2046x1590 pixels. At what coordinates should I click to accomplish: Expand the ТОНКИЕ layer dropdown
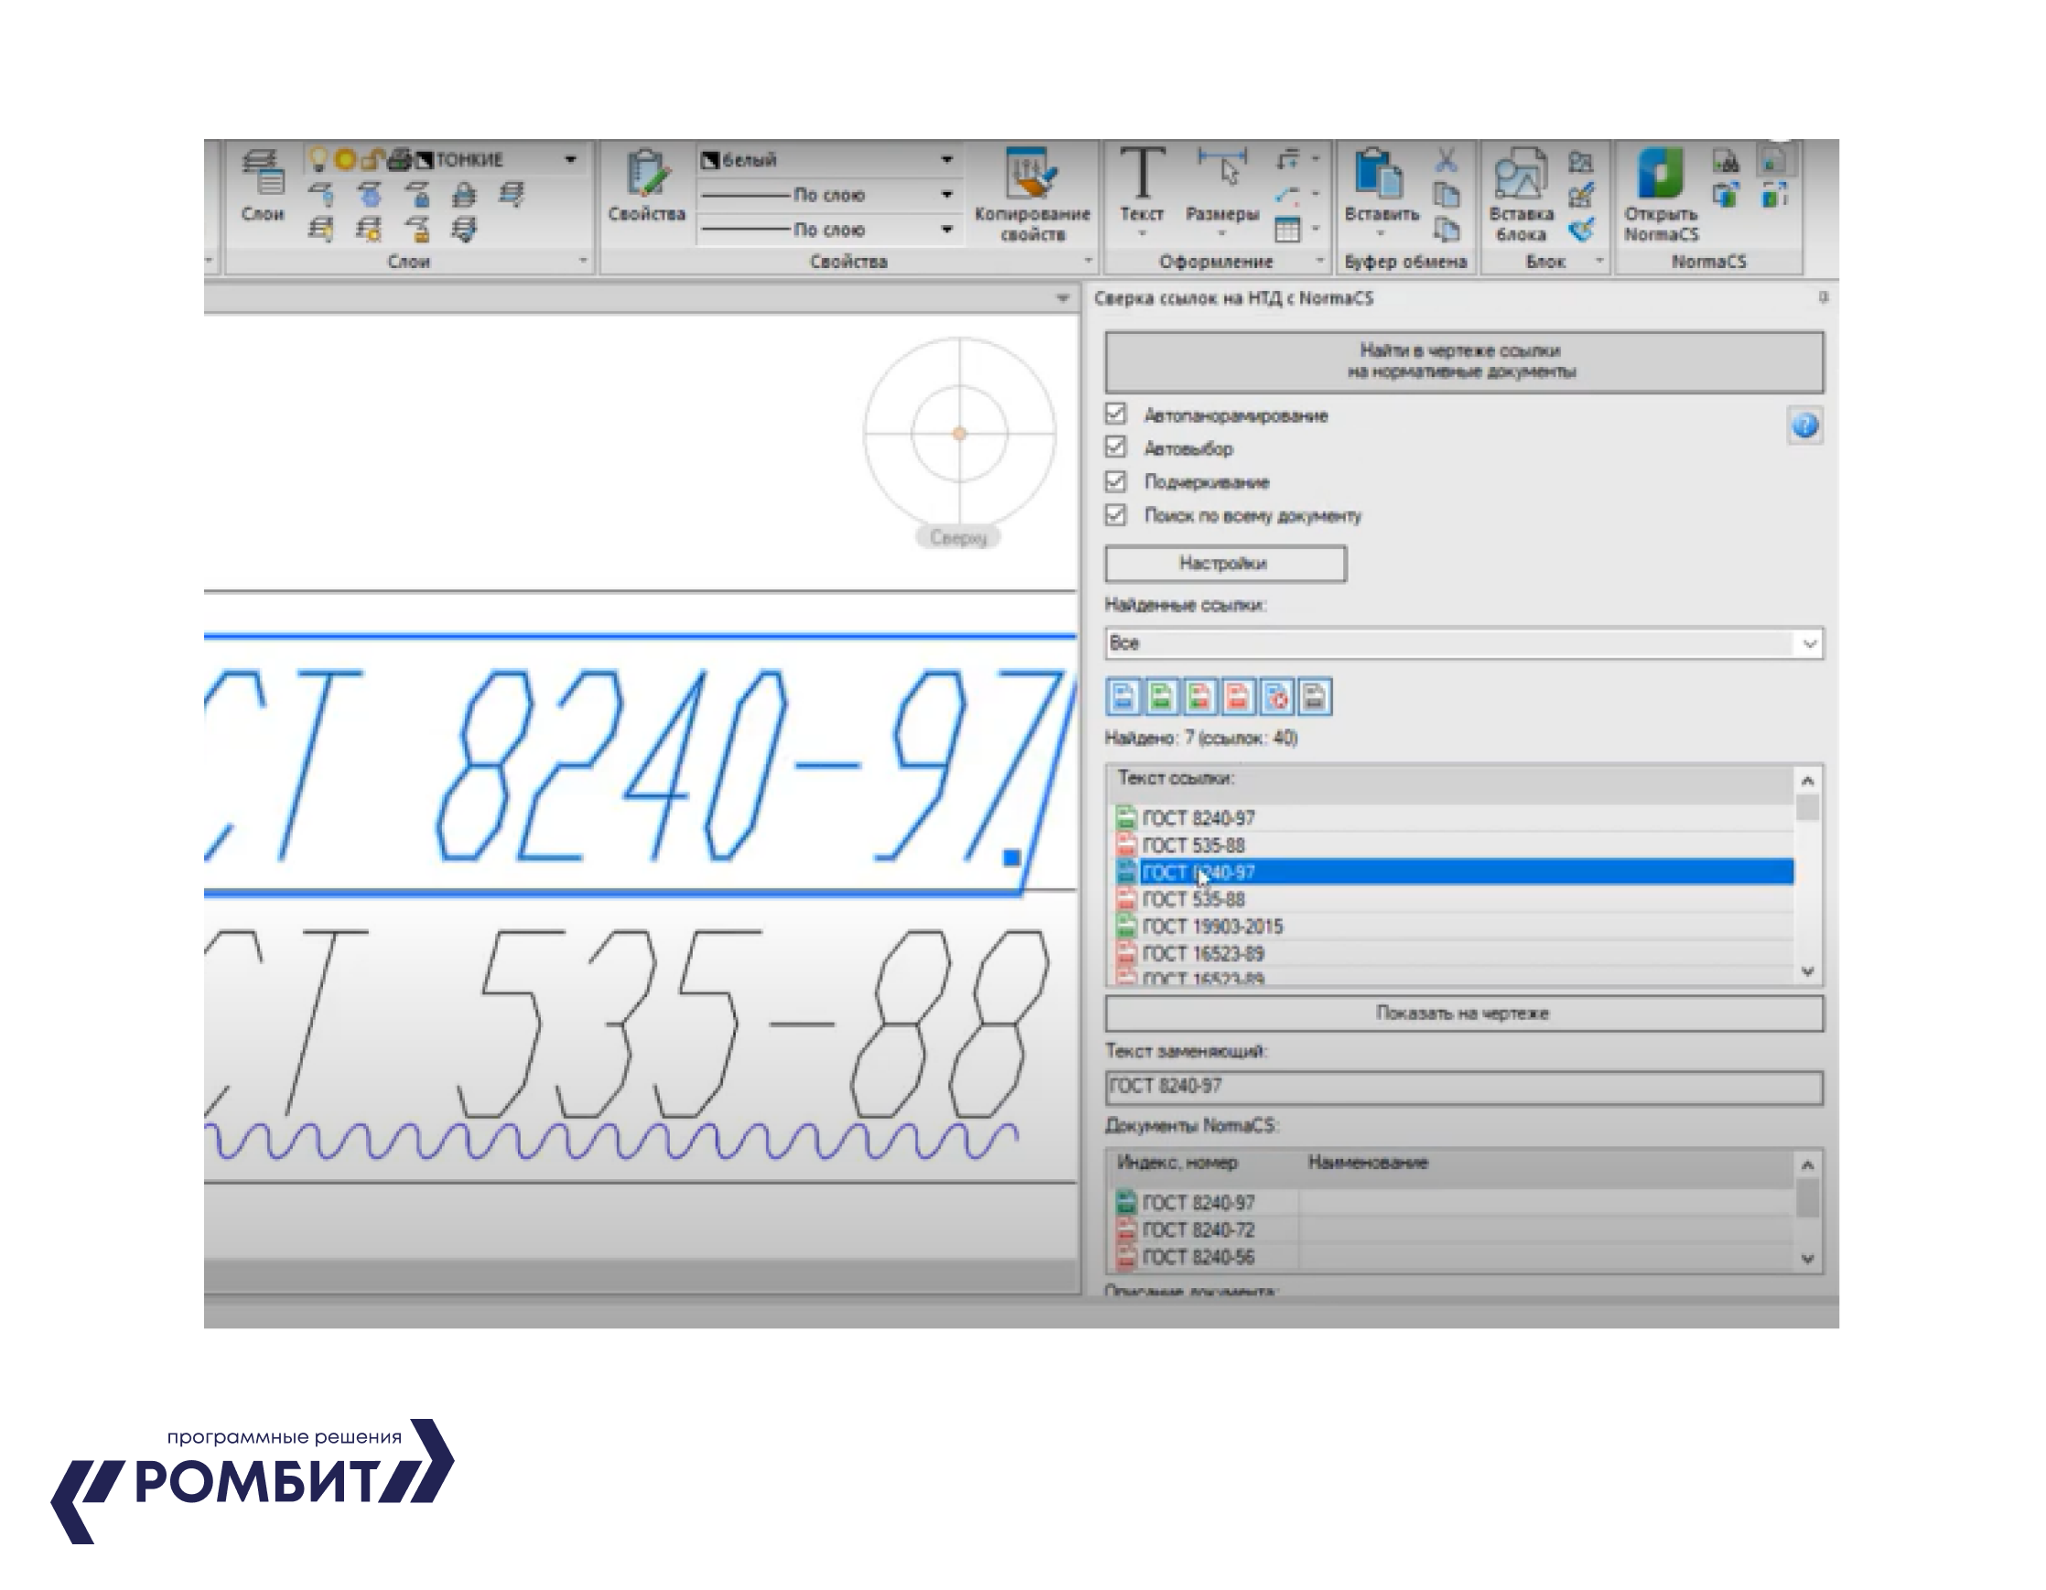[x=571, y=160]
